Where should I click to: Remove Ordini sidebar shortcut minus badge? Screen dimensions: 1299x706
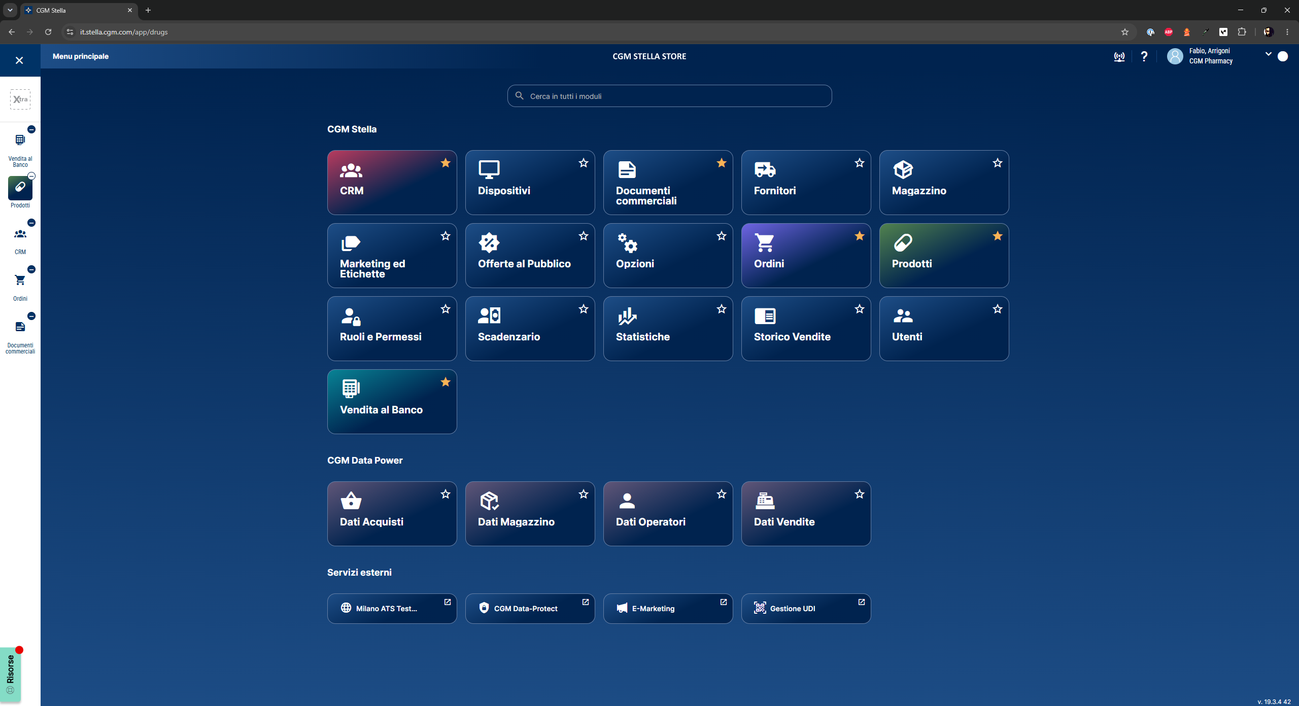(x=31, y=269)
